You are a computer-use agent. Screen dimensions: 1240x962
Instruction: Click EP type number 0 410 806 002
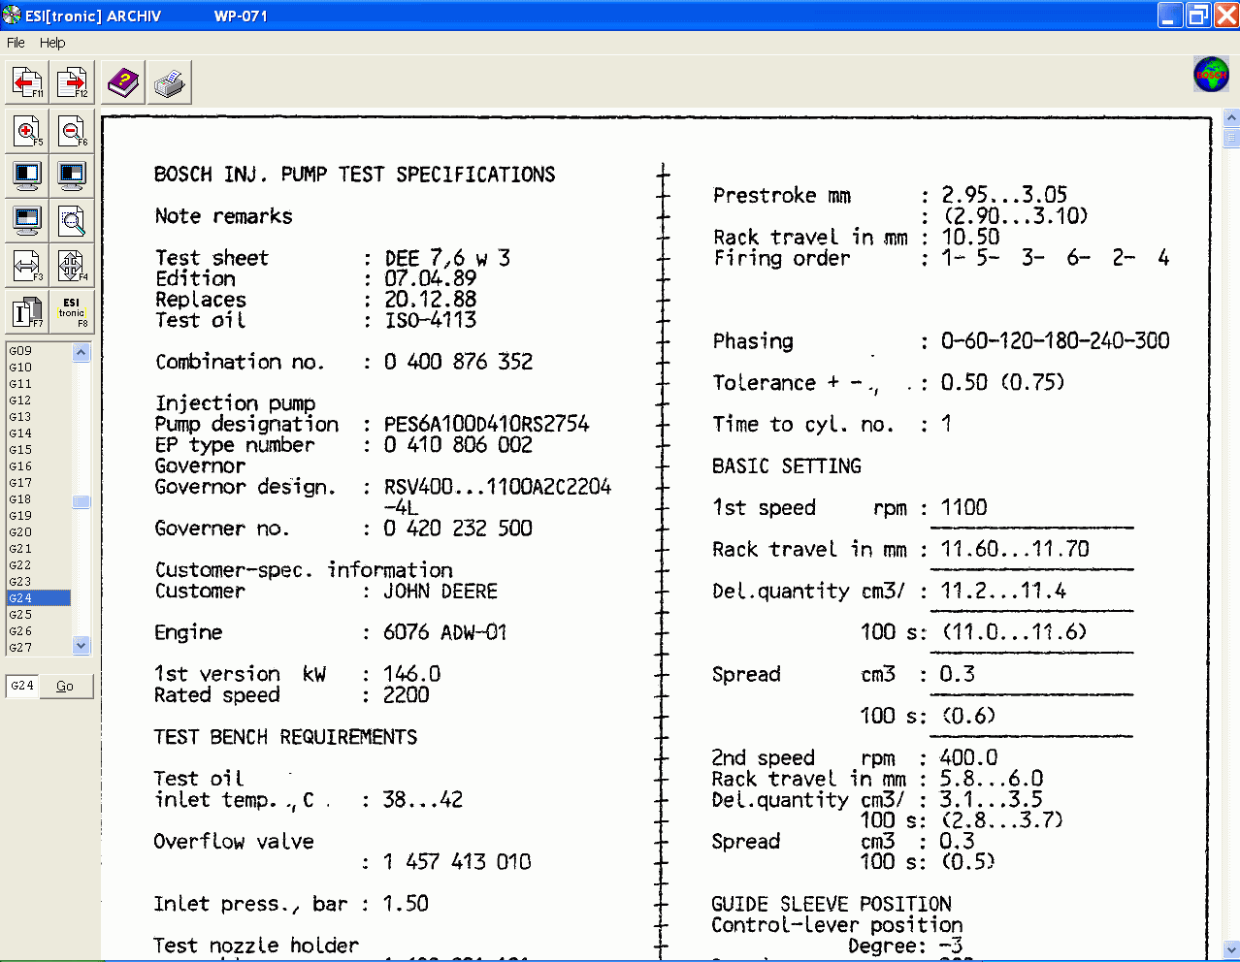[x=458, y=445]
